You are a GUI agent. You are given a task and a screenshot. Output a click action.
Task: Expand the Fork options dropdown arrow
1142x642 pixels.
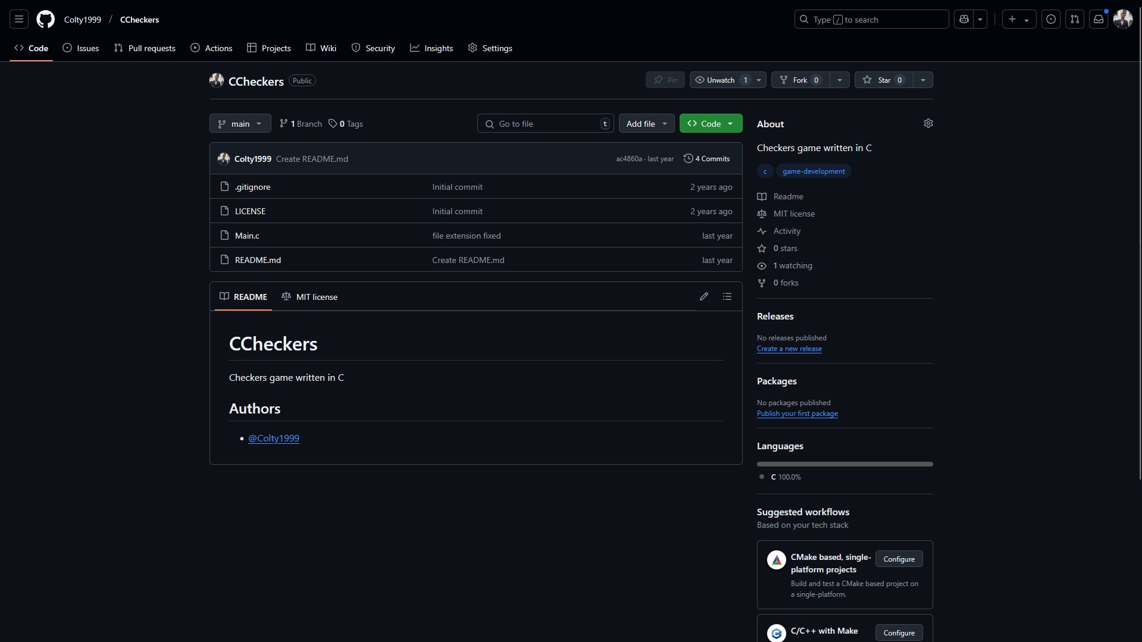point(840,80)
